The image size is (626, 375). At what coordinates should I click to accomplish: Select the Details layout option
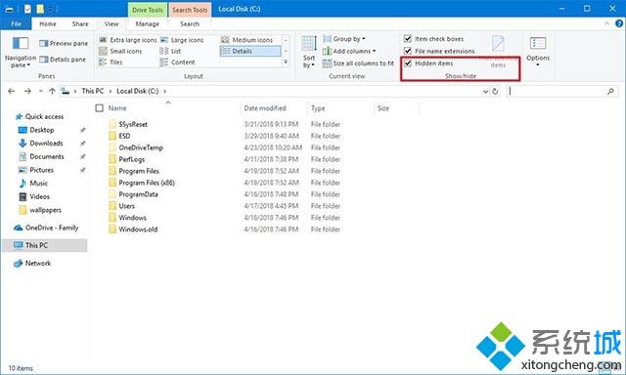coord(250,51)
